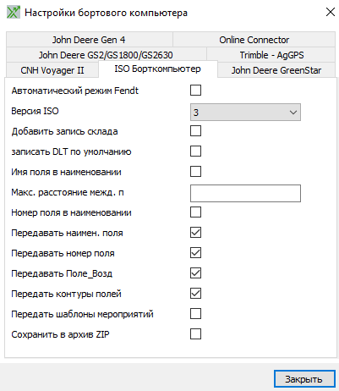The width and height of the screenshot is (339, 391).
Task: Tick the Добавить запись склада checkbox
Action: click(x=195, y=131)
